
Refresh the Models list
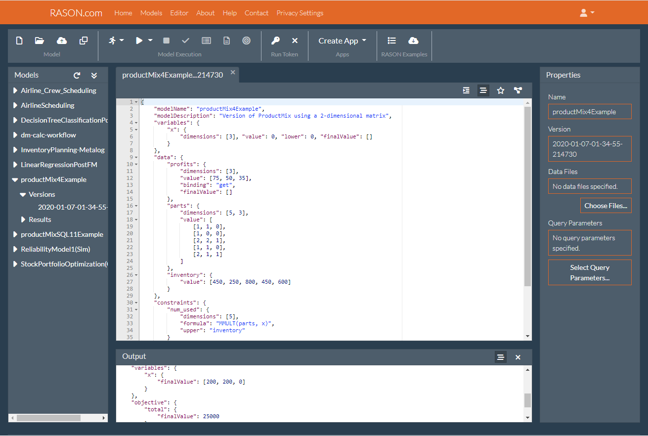(77, 75)
